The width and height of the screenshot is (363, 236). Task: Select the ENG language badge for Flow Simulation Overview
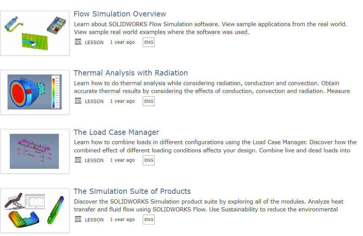[x=148, y=42]
